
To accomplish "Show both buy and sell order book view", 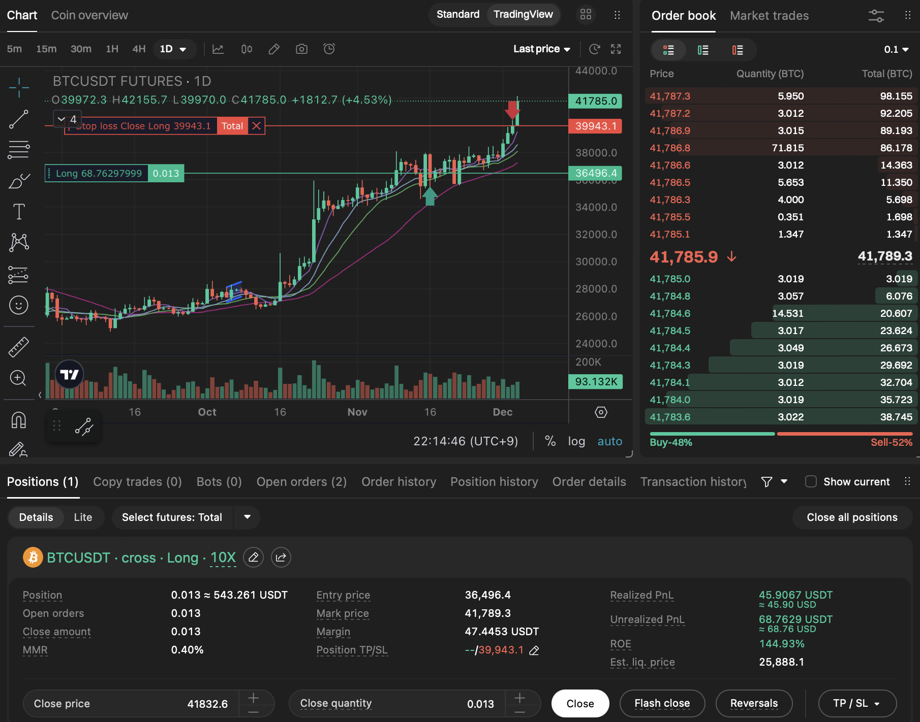I will pos(668,50).
